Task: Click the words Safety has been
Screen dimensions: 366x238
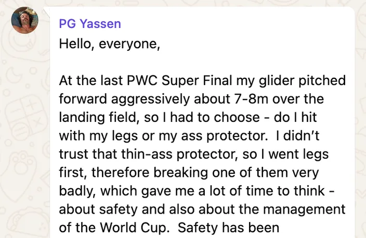Action: [x=228, y=228]
